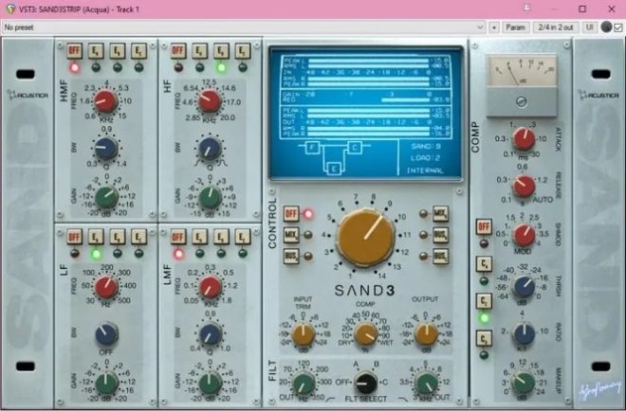Image resolution: width=626 pixels, height=411 pixels.
Task: Toggle the plugin bypass checkbox
Action: point(618,27)
